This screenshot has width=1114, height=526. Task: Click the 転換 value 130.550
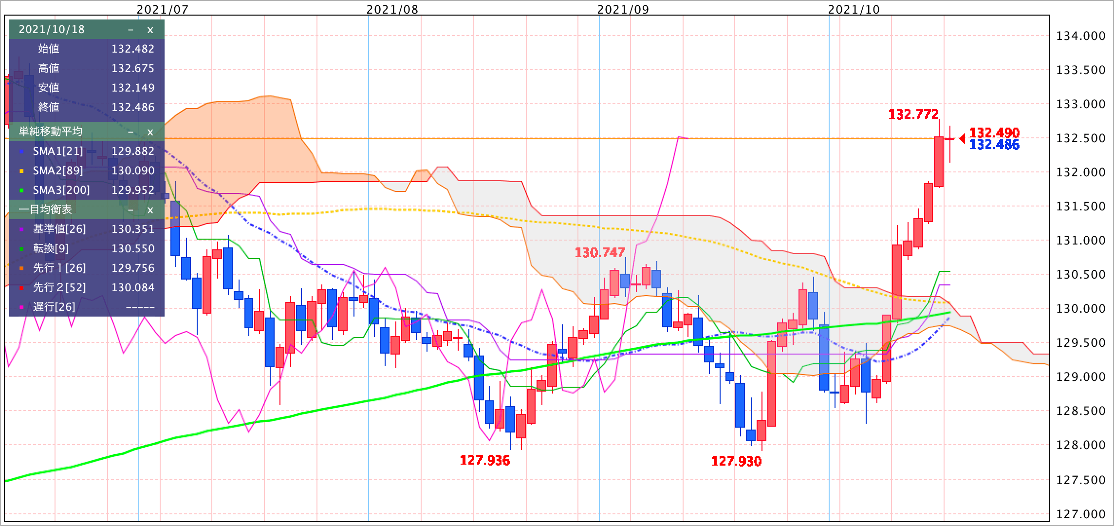click(x=133, y=249)
